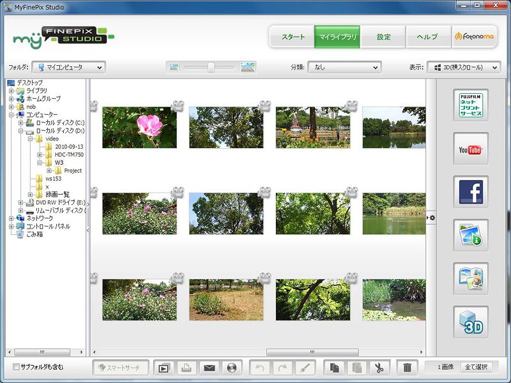The image size is (511, 383).
Task: Open the 分類 dropdown set to なし
Action: point(344,67)
